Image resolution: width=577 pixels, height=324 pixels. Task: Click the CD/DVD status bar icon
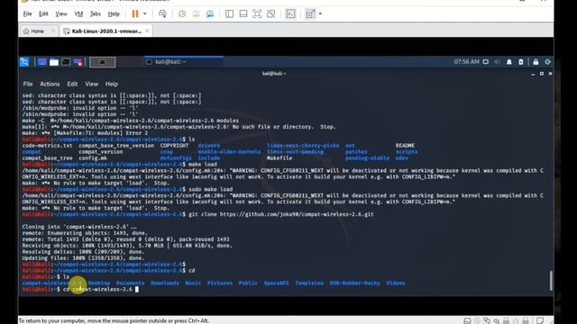(477, 320)
